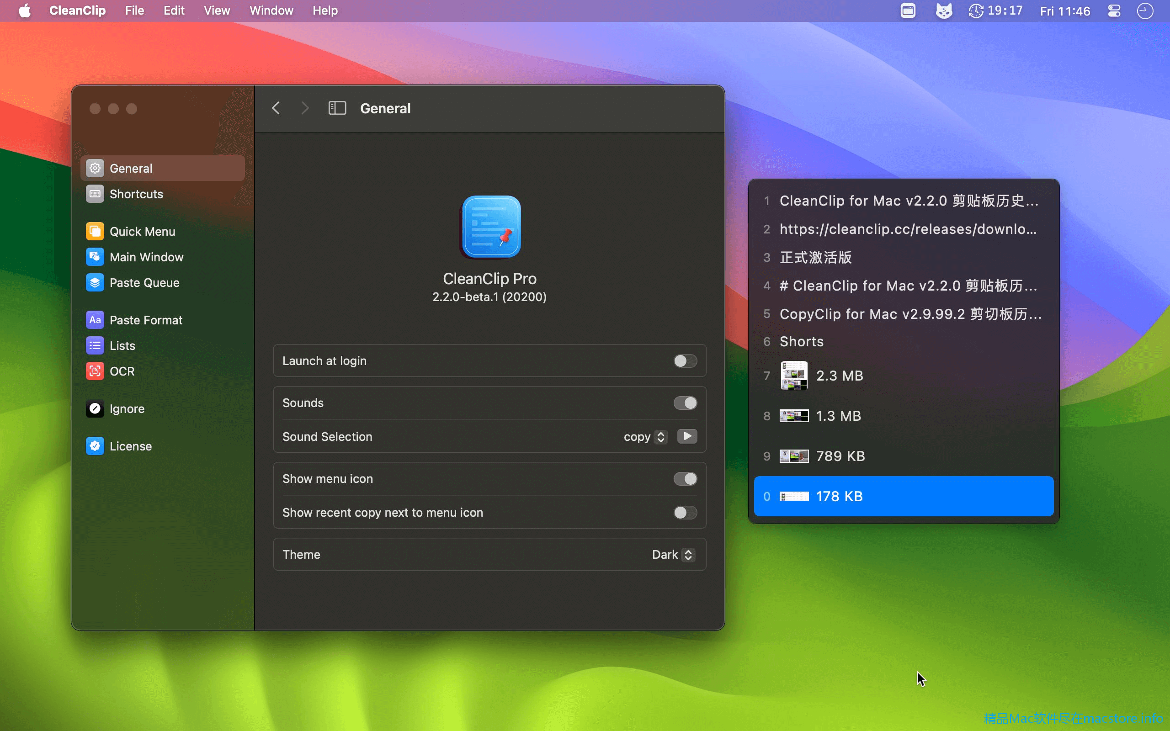The image size is (1170, 731).
Task: Open the General settings gear icon
Action: 95,168
